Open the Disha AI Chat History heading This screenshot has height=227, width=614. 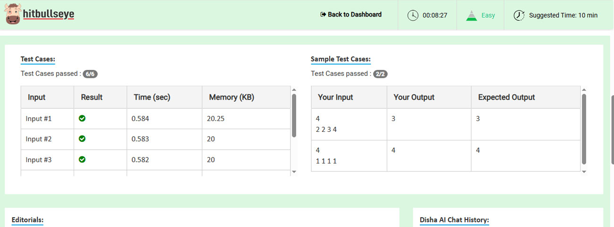pyautogui.click(x=454, y=220)
